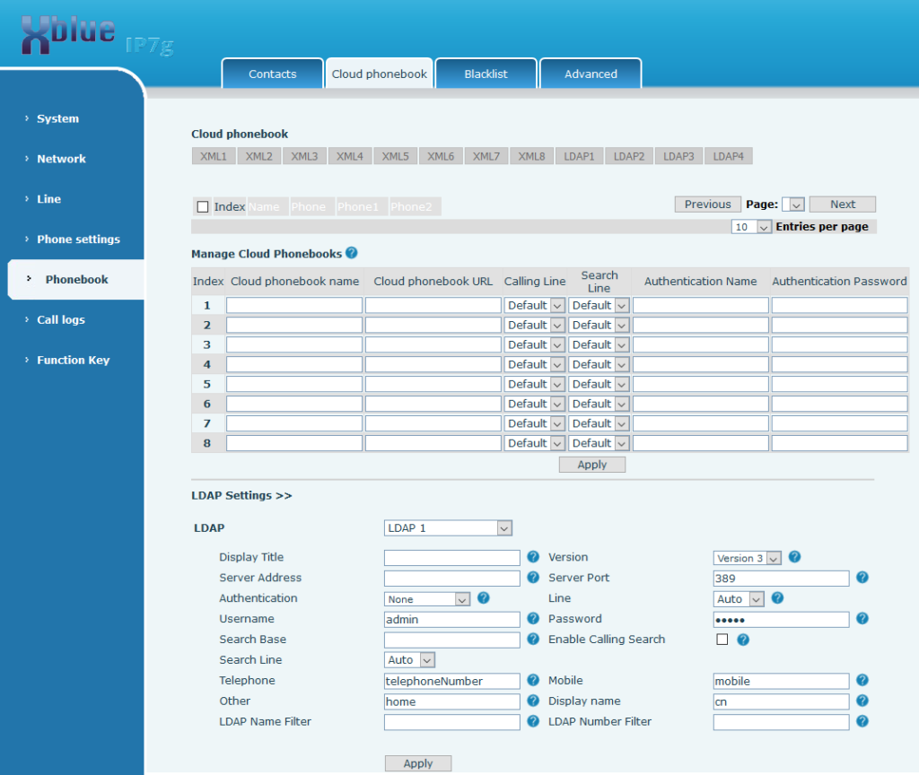Viewport: 919px width, 775px height.
Task: Click help icon next to Version dropdown
Action: (794, 557)
